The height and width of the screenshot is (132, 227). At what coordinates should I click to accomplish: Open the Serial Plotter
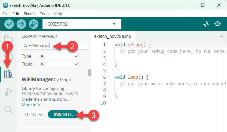click(206, 24)
